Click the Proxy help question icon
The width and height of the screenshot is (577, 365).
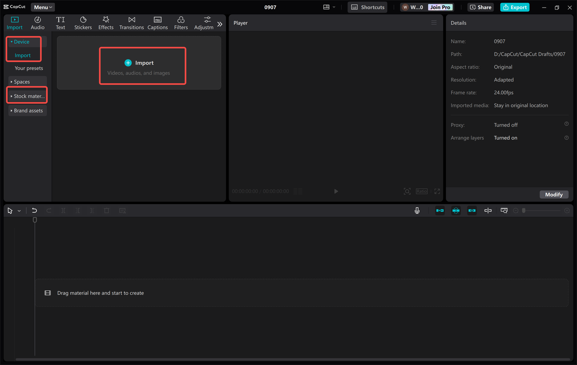[567, 124]
